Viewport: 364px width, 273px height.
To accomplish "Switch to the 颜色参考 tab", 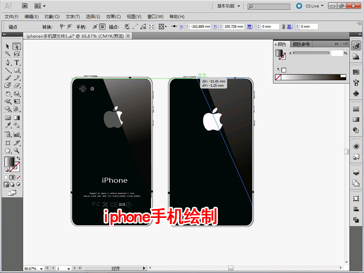I will pos(301,44).
